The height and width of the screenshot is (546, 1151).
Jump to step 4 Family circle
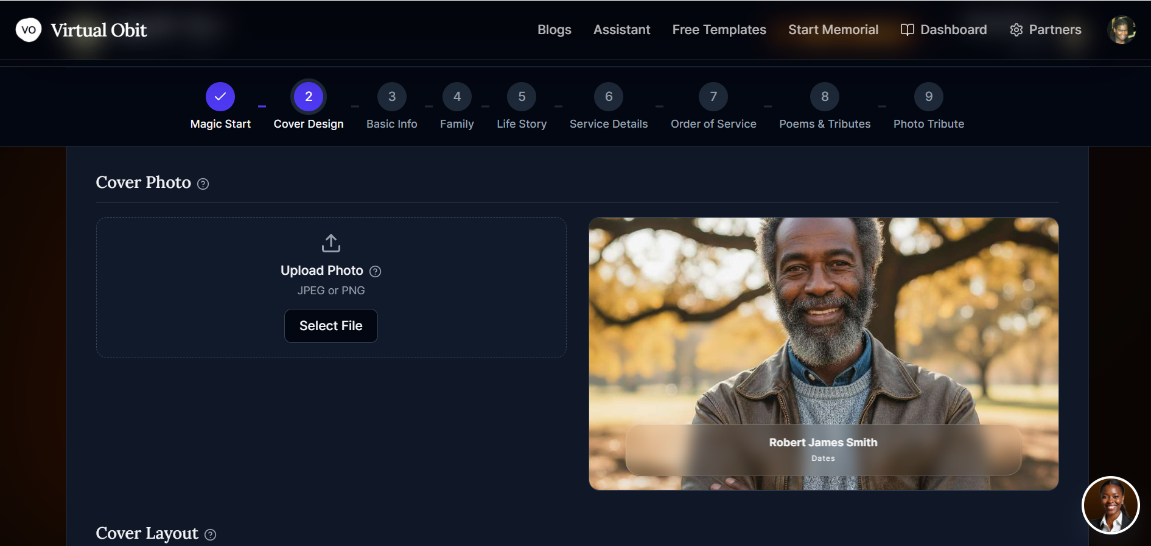coord(457,97)
